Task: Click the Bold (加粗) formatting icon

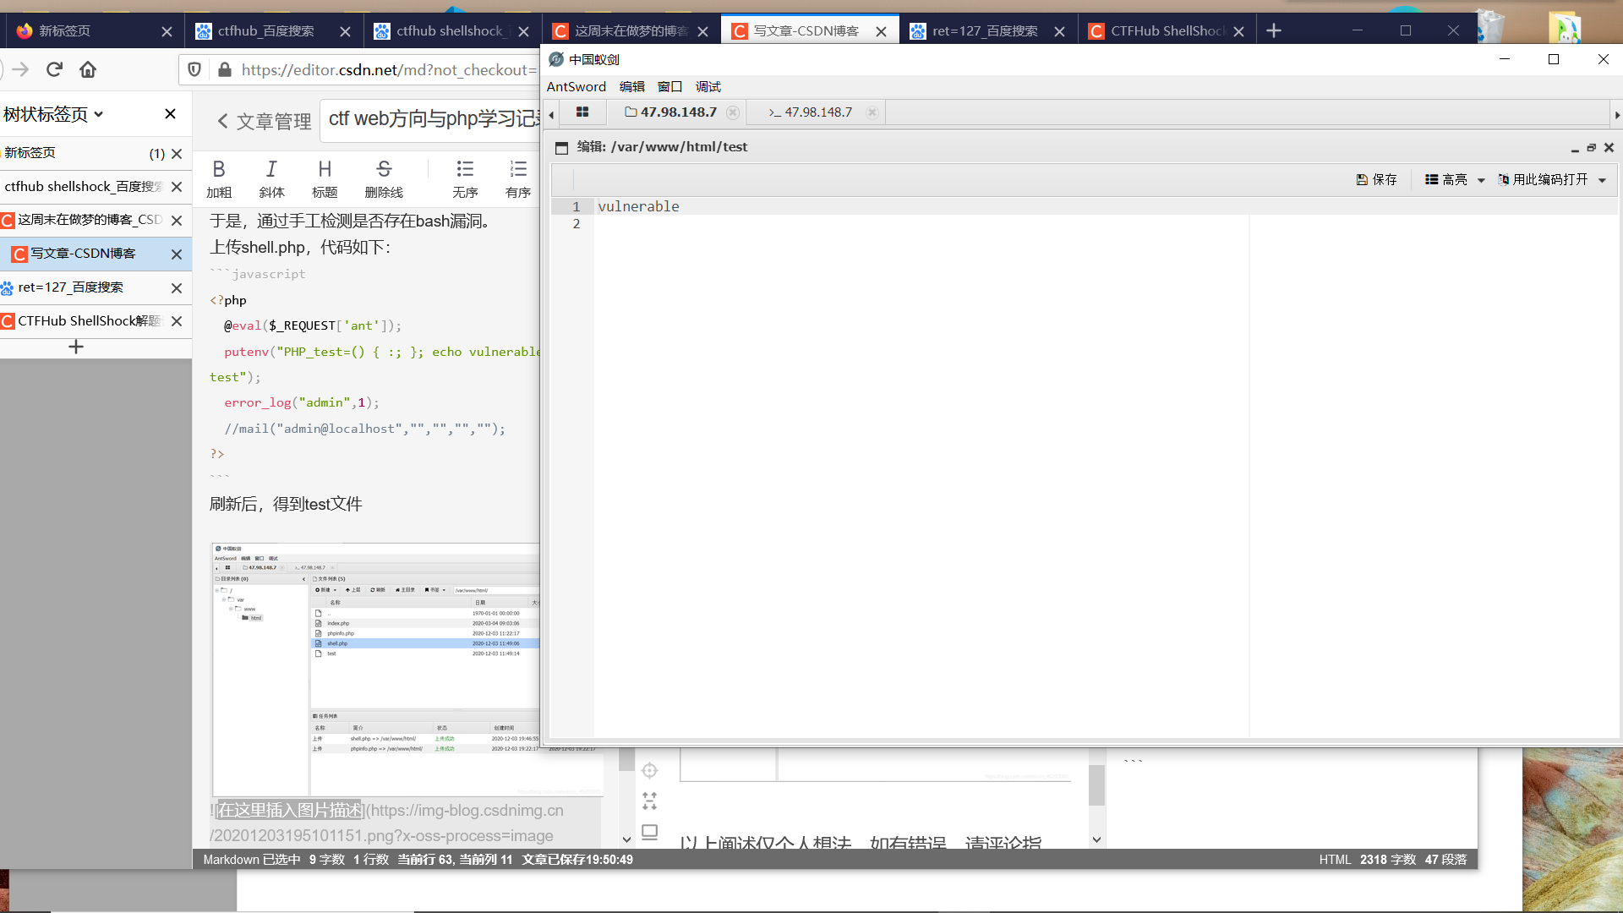Action: click(x=219, y=170)
